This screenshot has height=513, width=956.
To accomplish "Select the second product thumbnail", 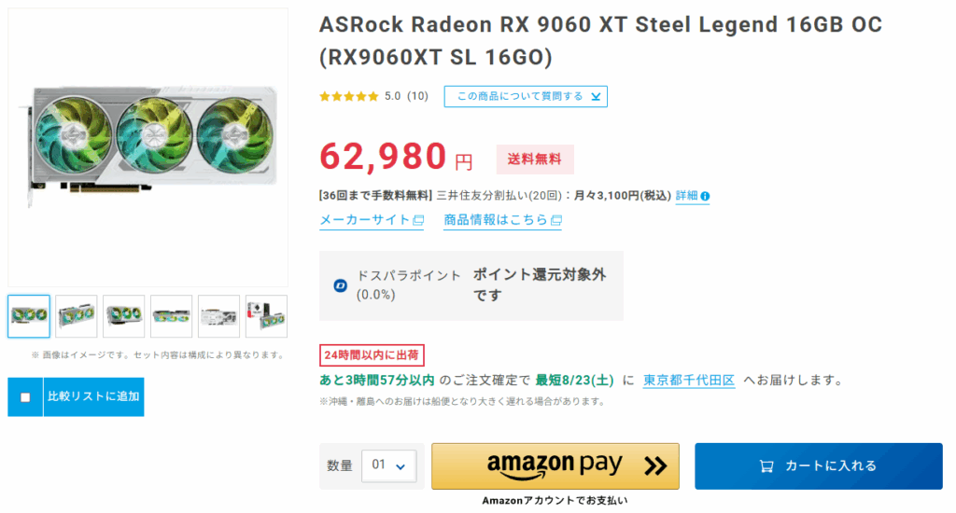I will coord(77,316).
